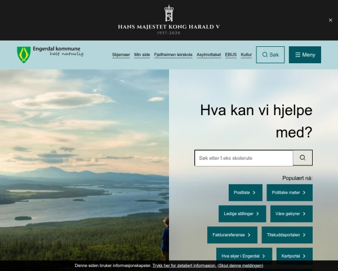Open Politiske møter shortcut
The height and width of the screenshot is (271, 338).
click(x=290, y=193)
